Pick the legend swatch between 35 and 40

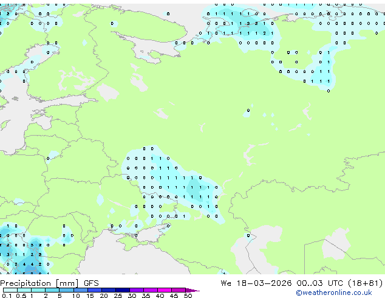pyautogui.click(x=151, y=290)
